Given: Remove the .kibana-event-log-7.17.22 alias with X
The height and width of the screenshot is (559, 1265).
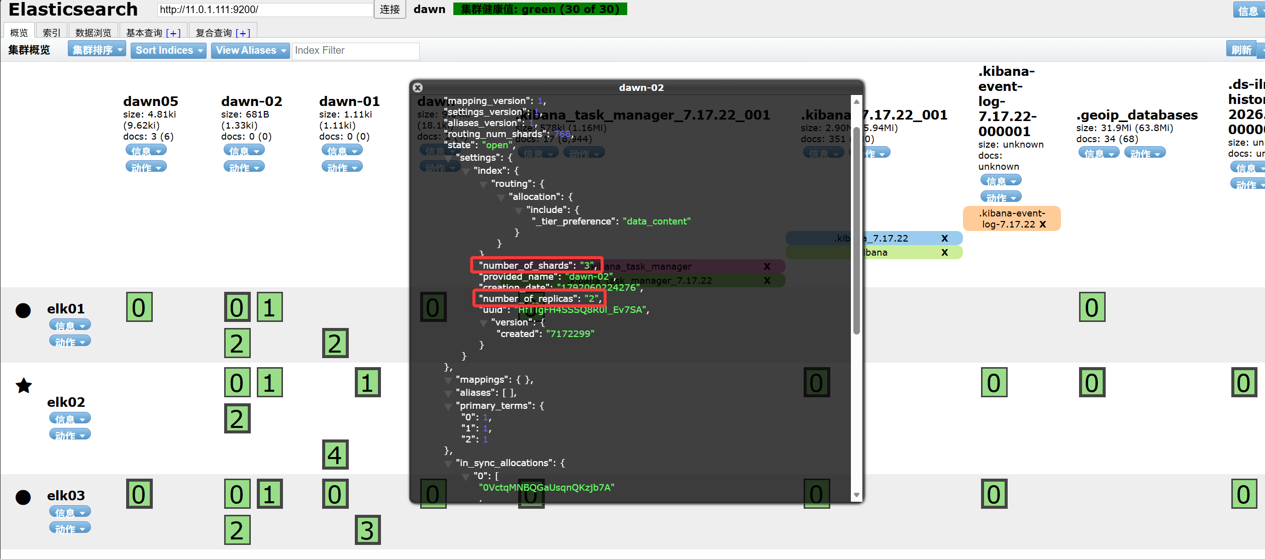Looking at the screenshot, I should [1043, 225].
